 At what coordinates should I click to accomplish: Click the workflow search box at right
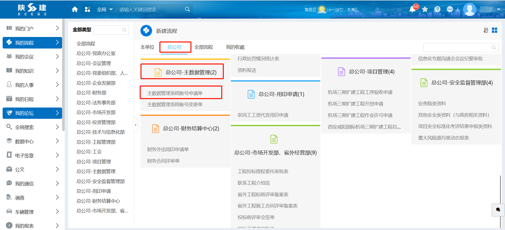457,47
